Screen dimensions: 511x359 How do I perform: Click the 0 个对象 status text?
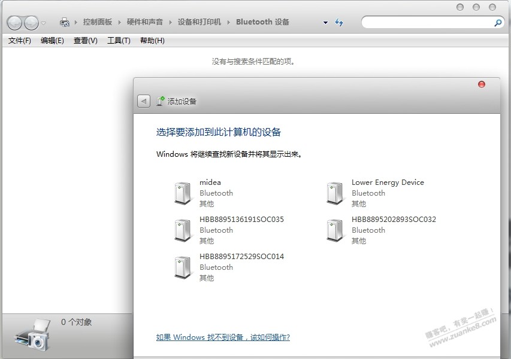tap(77, 323)
